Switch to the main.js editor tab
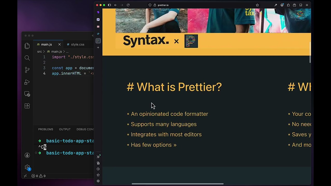 pos(46,44)
